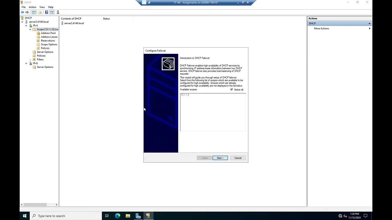Click the Address Pool folder icon
The image size is (392, 220).
pos(38,33)
